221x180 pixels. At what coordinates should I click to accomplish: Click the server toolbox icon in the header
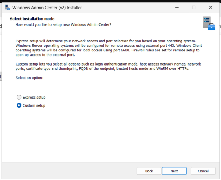209,23
